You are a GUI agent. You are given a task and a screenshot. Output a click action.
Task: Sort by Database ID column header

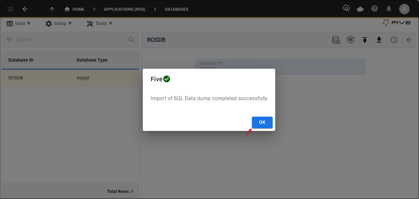[21, 60]
